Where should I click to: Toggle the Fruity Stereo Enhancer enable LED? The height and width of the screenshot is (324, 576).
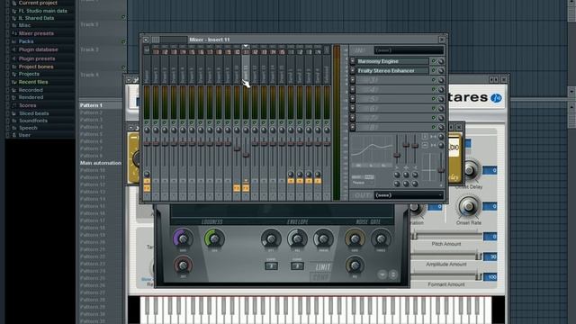click(x=434, y=70)
